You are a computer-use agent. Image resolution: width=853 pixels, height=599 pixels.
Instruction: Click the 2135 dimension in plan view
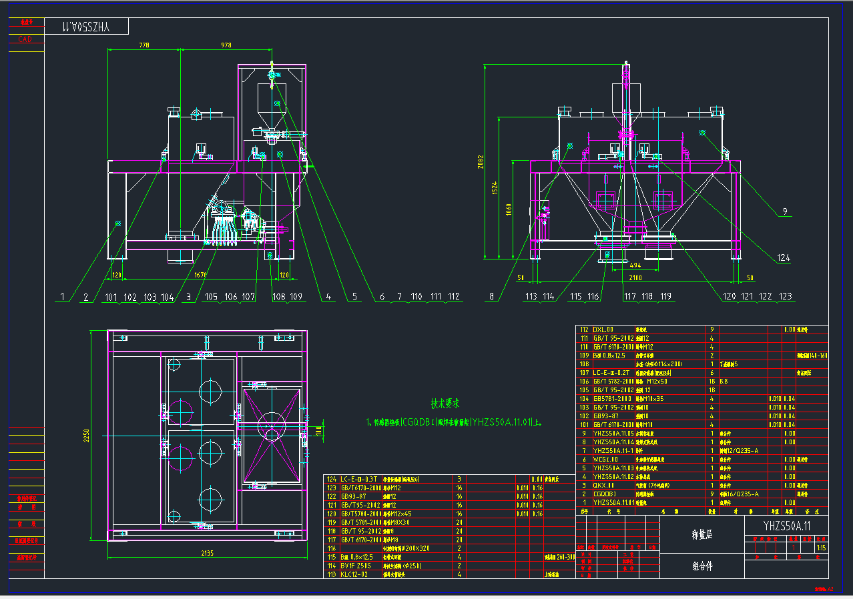point(208,553)
